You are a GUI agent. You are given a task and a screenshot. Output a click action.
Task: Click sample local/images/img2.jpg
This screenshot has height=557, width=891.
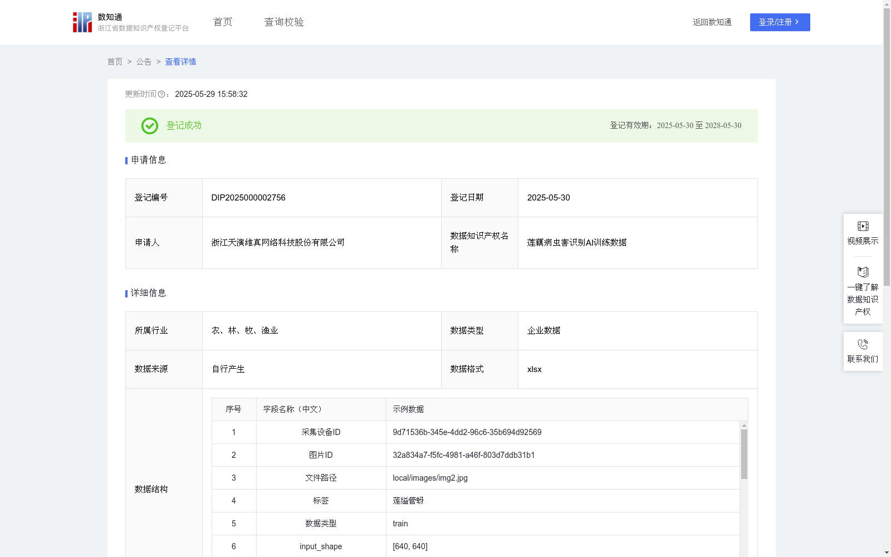430,478
